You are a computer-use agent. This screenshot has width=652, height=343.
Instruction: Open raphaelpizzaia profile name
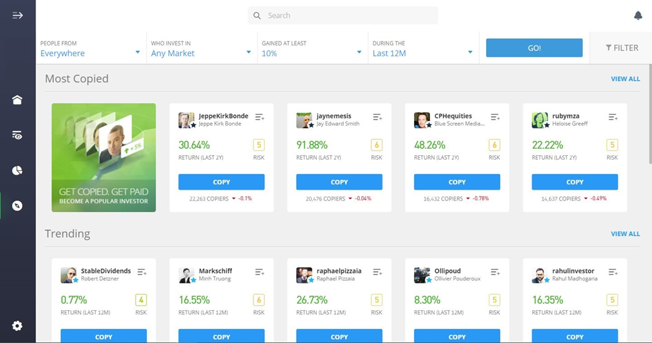point(339,271)
